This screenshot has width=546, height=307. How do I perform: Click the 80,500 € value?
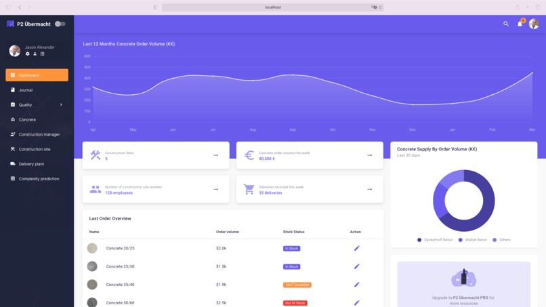click(267, 159)
